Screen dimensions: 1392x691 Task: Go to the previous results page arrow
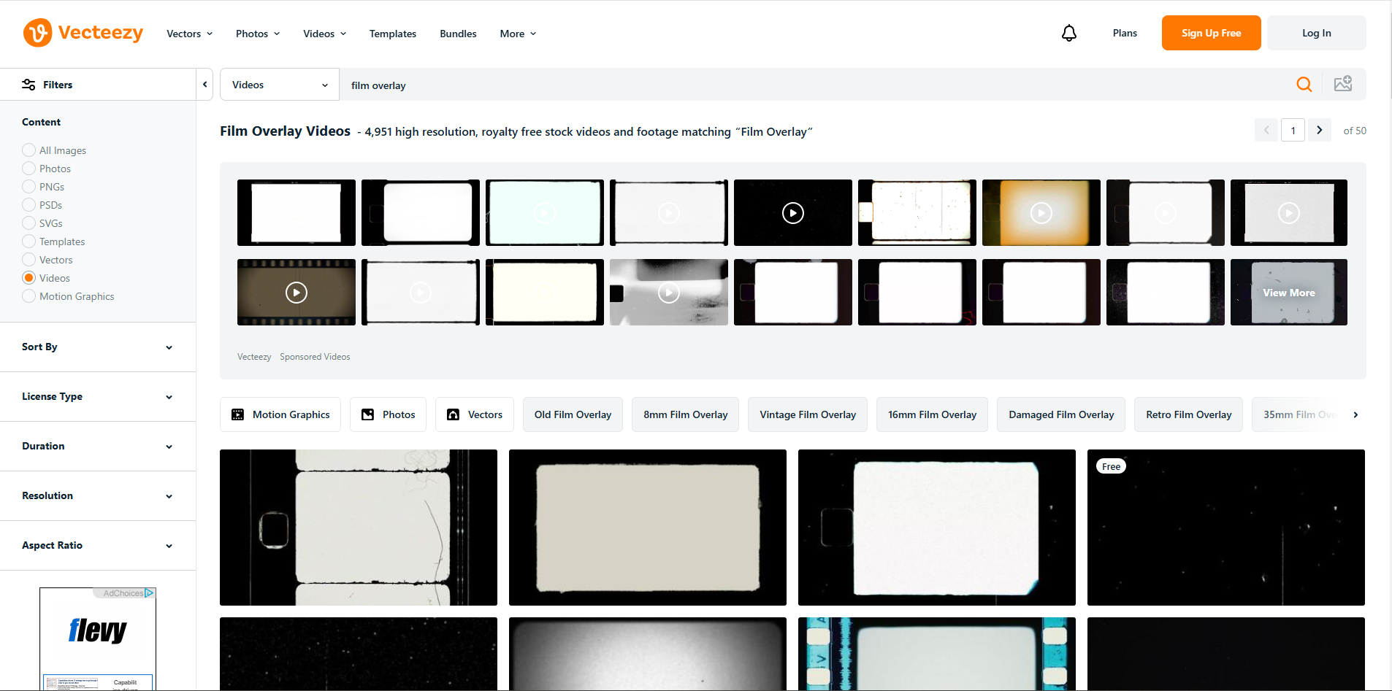point(1266,130)
